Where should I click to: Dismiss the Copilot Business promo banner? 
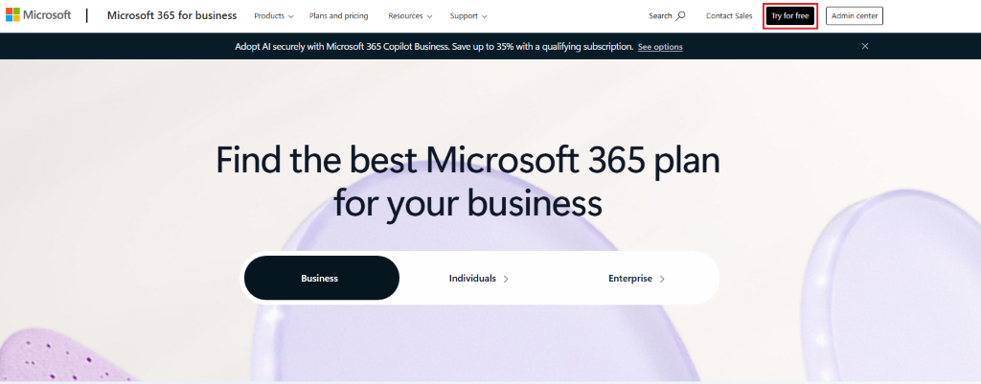865,46
